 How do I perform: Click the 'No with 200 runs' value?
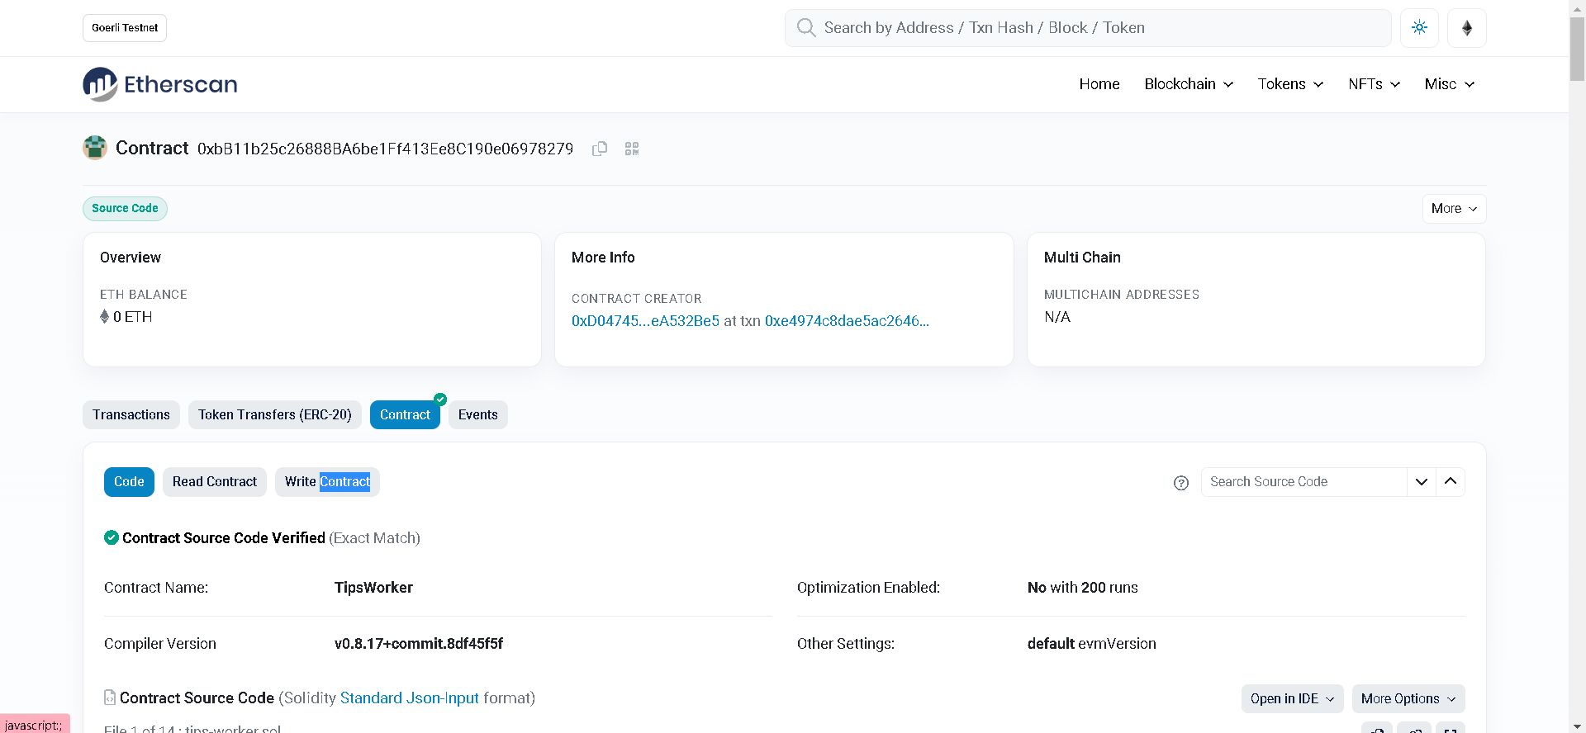pos(1083,588)
